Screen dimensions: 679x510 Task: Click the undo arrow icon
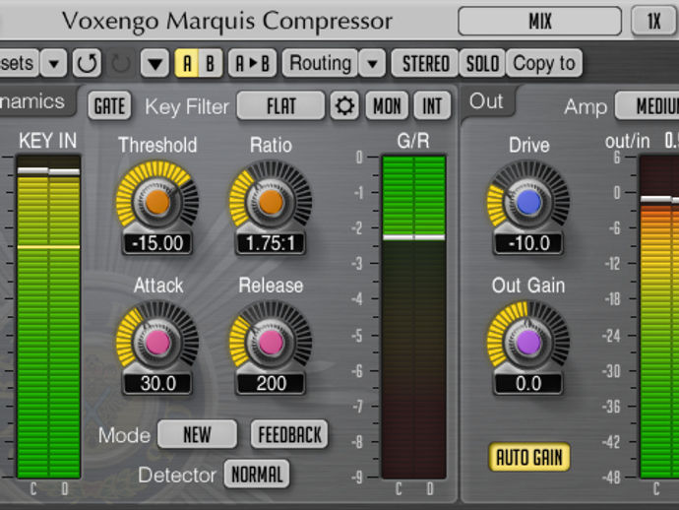pos(87,63)
